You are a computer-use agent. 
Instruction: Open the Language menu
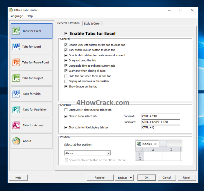tap(16, 16)
